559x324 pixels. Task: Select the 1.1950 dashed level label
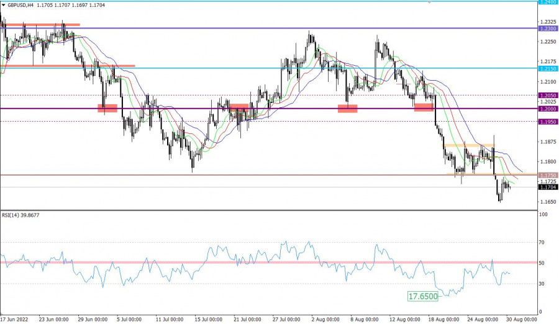point(547,122)
